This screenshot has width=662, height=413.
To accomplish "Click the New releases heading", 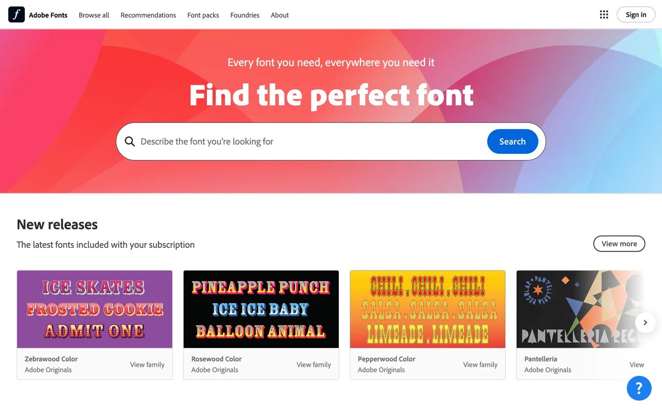I will pyautogui.click(x=57, y=225).
